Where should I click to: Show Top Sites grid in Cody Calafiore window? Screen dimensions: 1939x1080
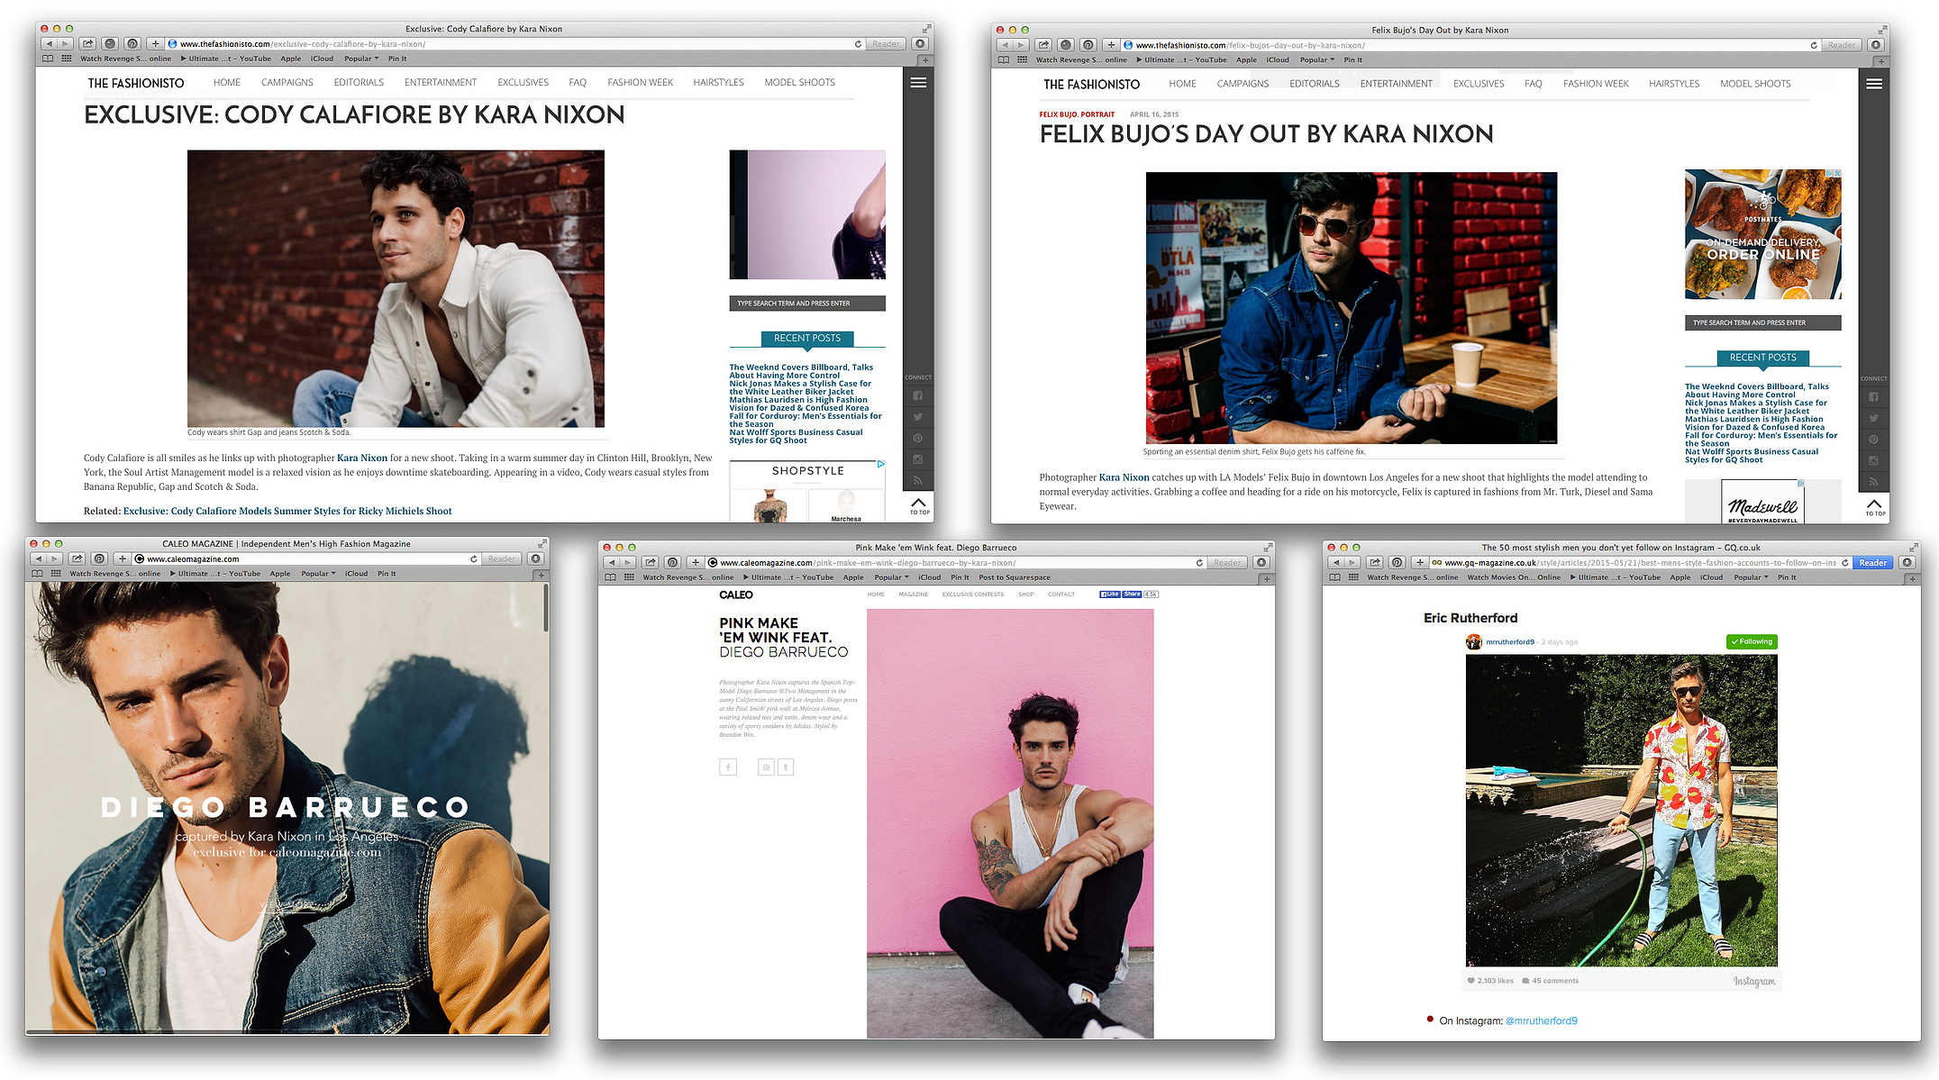67,59
